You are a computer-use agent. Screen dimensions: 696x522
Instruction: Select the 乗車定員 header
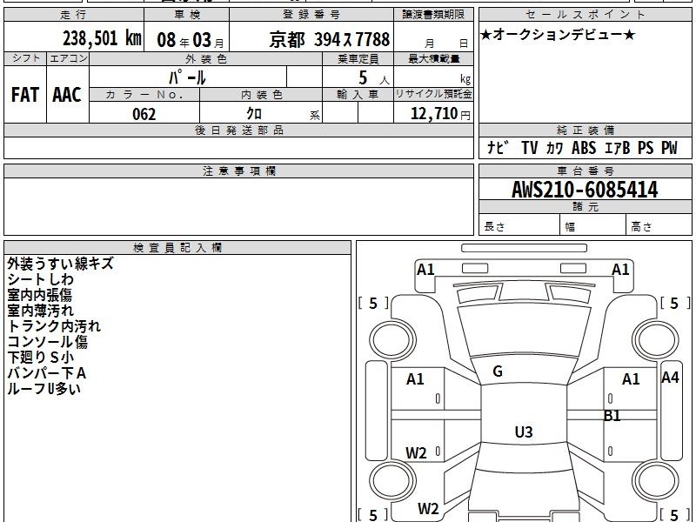tap(358, 58)
